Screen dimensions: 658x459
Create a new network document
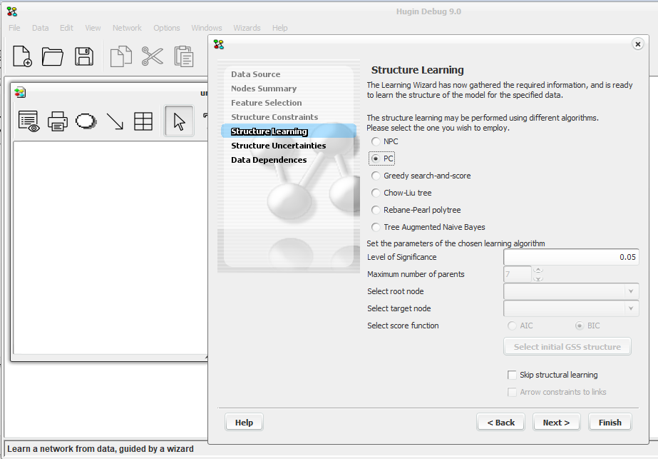pyautogui.click(x=21, y=56)
